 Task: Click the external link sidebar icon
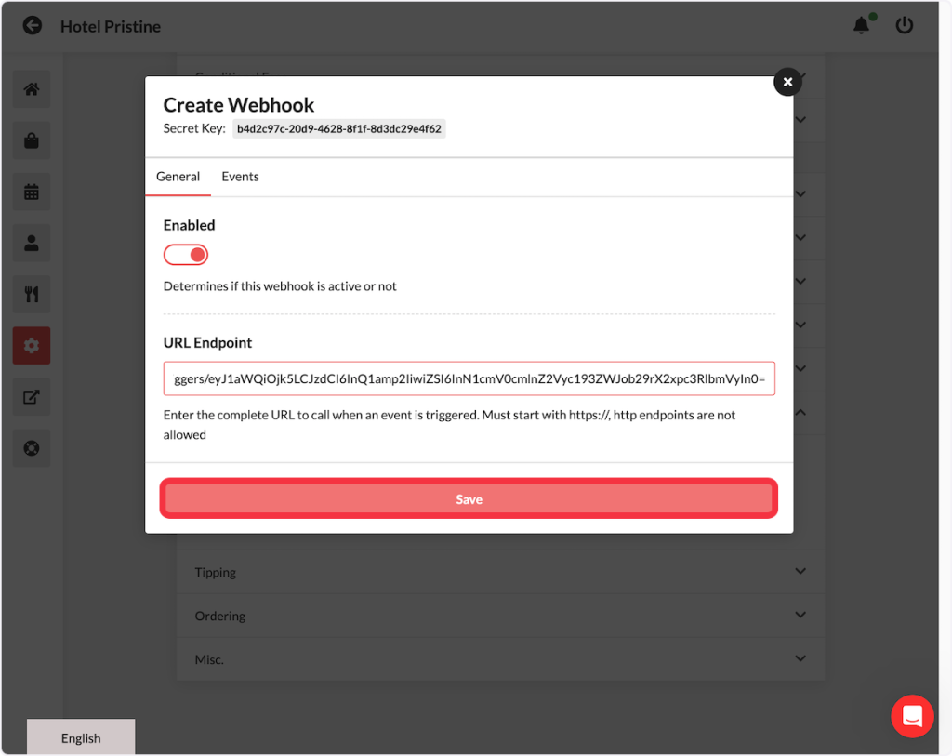point(32,397)
